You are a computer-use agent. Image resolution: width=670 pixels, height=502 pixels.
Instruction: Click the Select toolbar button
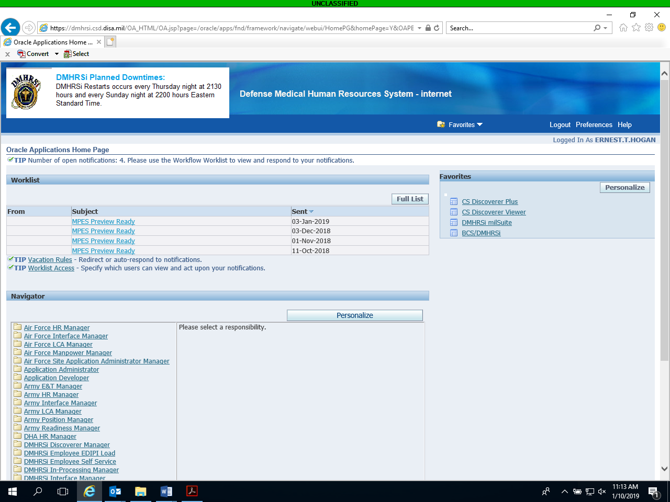pyautogui.click(x=76, y=54)
